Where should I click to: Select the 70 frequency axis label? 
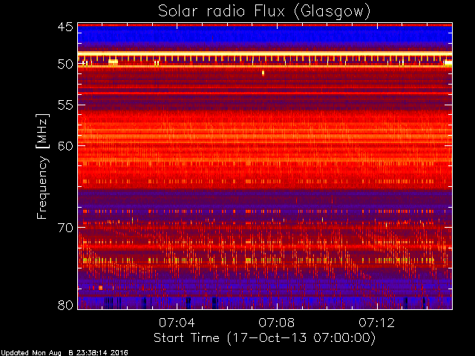click(x=65, y=228)
